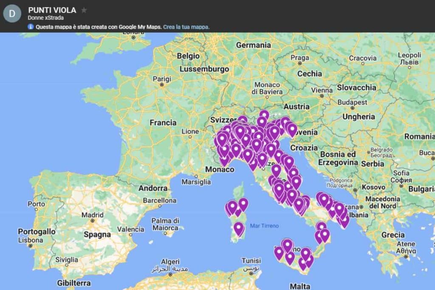Screen dimensions: 435x290
Task: Click the 'Austria' country label
Action: [x=296, y=107]
